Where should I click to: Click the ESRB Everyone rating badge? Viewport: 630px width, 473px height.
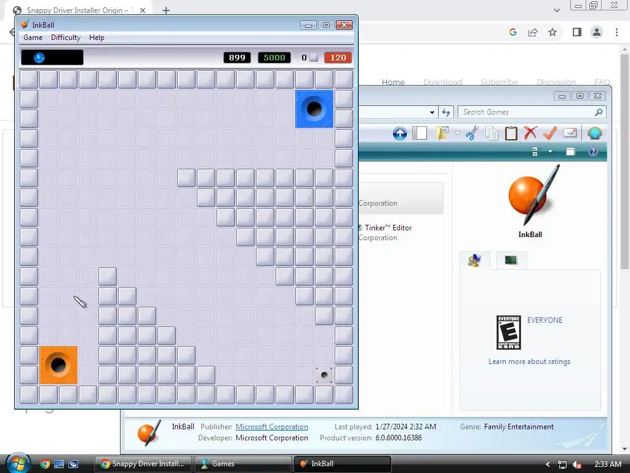click(509, 333)
